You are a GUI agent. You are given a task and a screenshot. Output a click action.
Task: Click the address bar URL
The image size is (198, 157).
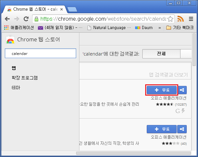(x=103, y=19)
